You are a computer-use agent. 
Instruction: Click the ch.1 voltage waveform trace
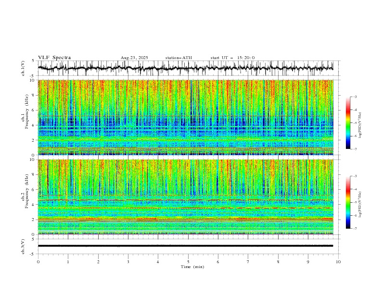click(x=186, y=68)
